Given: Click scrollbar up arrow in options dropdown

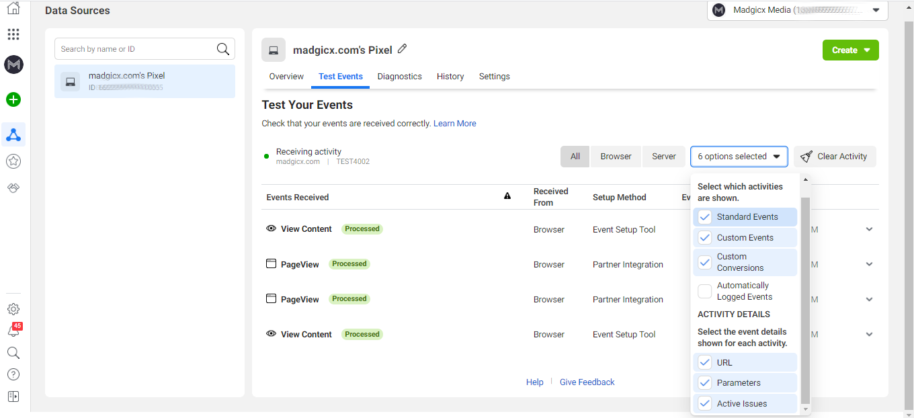Looking at the screenshot, I should tap(806, 179).
